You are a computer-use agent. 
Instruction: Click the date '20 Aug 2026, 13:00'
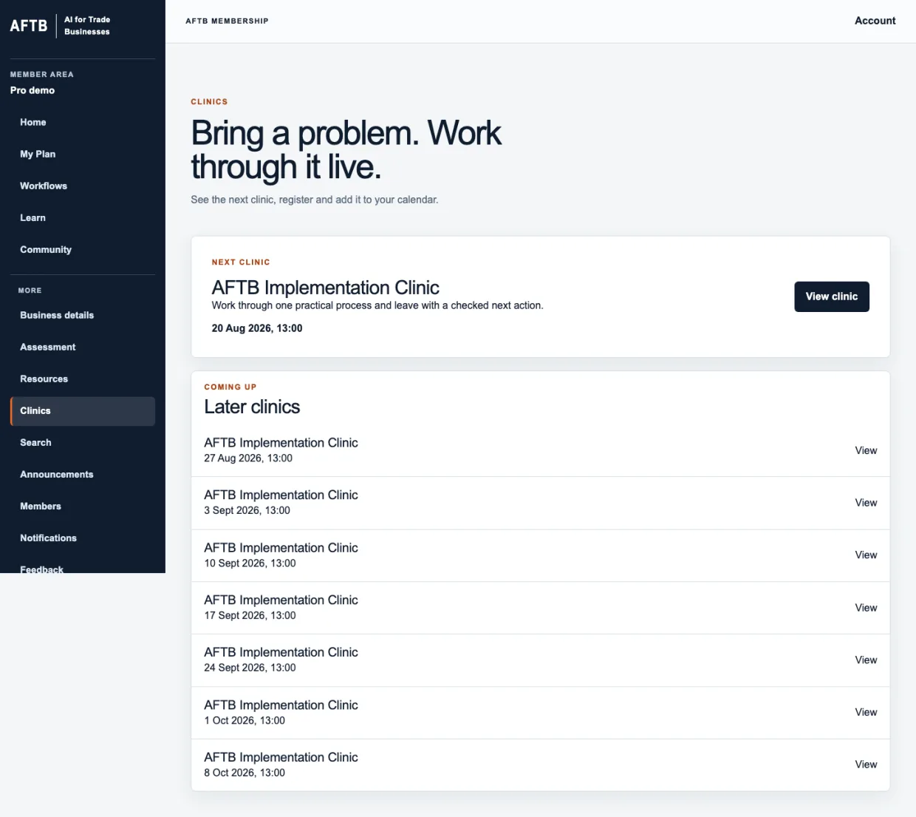click(257, 328)
